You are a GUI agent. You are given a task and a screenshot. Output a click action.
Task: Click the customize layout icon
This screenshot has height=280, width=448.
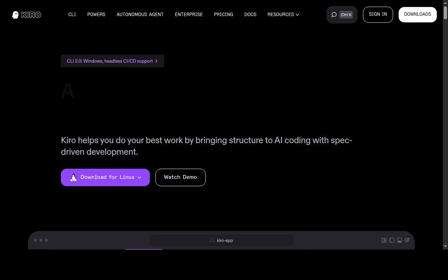click(384, 240)
